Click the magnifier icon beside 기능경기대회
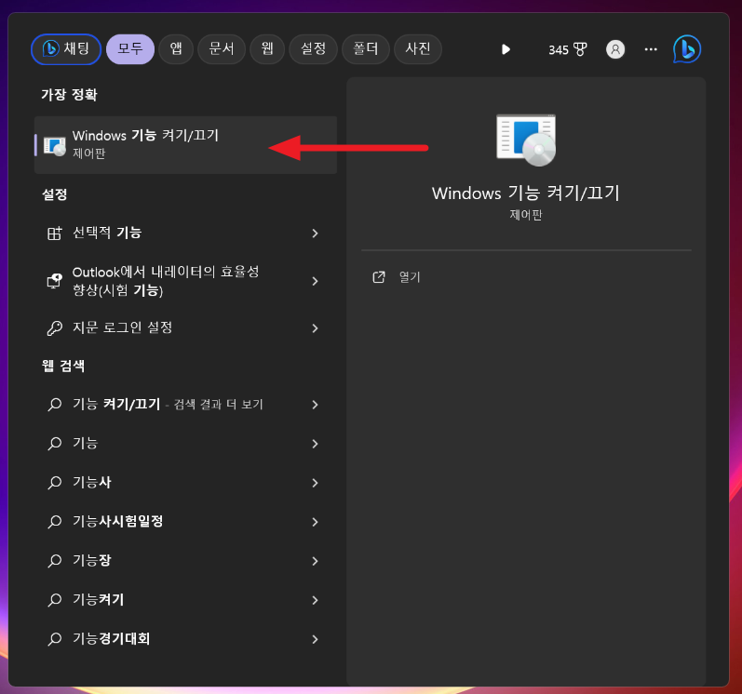Image resolution: width=742 pixels, height=694 pixels. click(54, 640)
